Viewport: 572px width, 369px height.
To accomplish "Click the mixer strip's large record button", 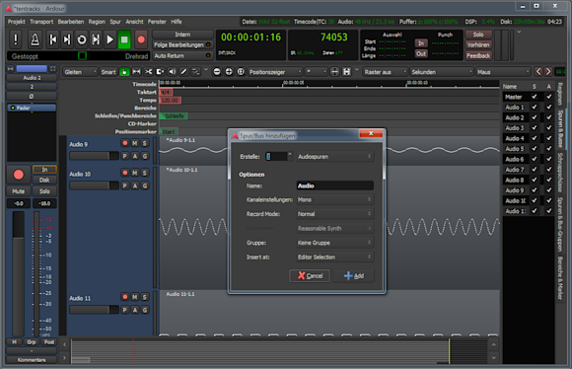I will [19, 175].
